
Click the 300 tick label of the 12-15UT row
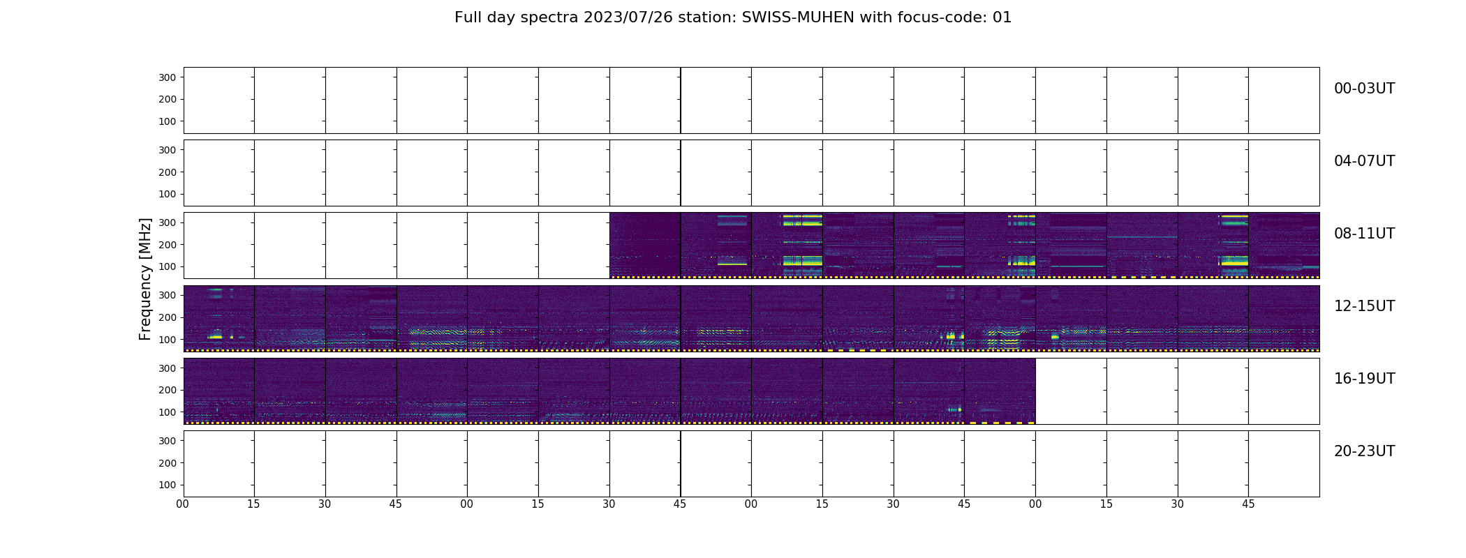pyautogui.click(x=168, y=295)
